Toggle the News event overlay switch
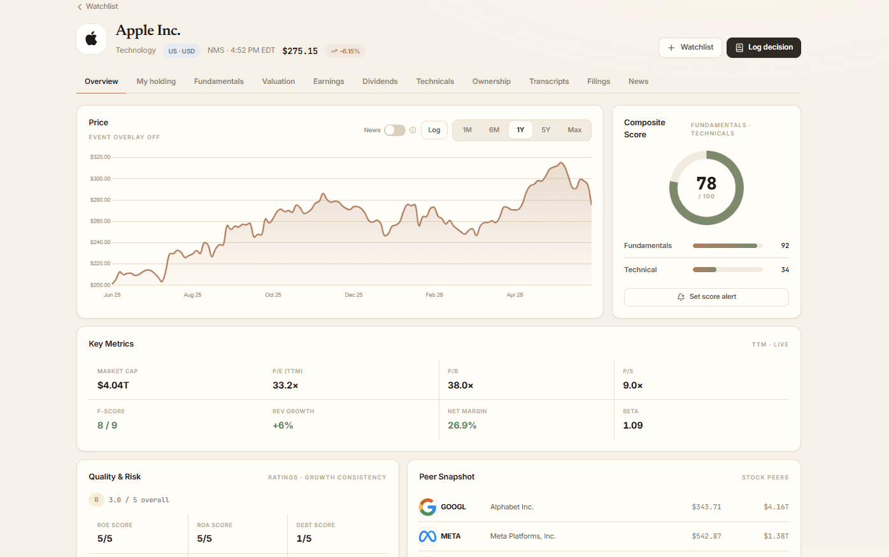 (395, 130)
